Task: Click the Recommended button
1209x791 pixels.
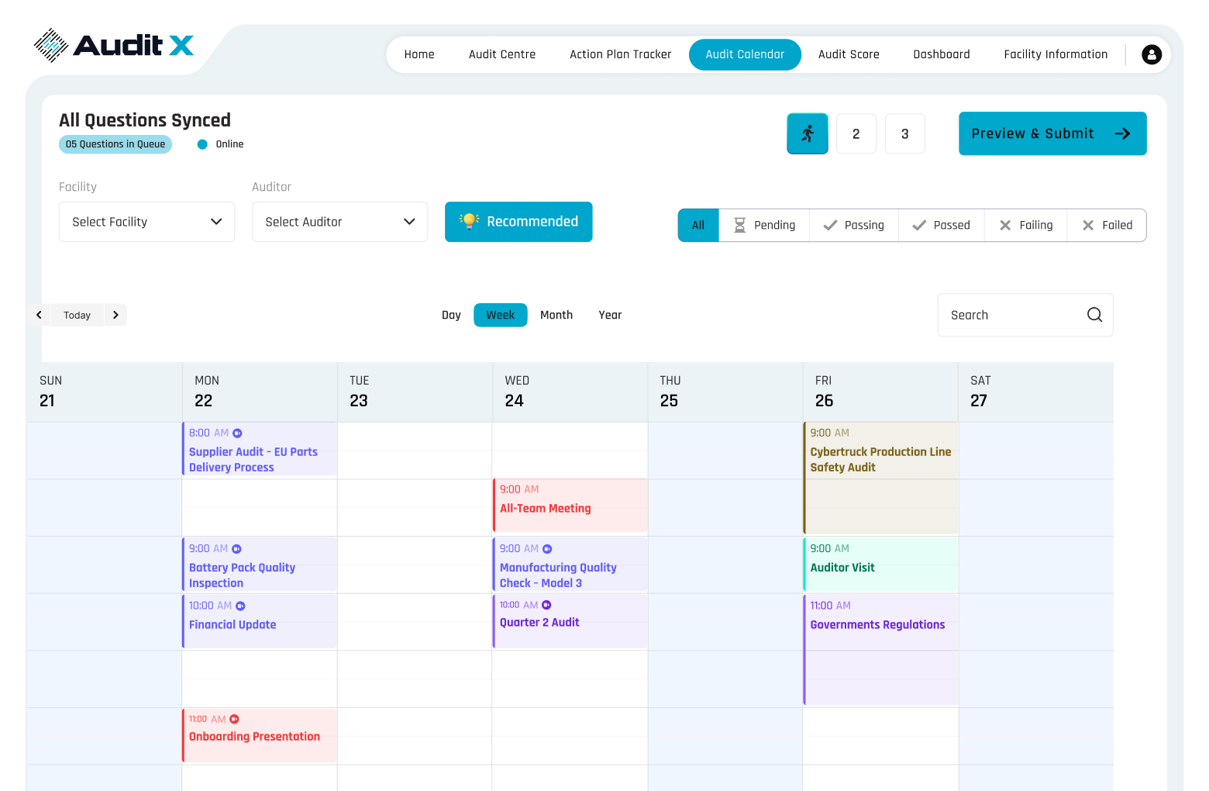Action: (518, 222)
